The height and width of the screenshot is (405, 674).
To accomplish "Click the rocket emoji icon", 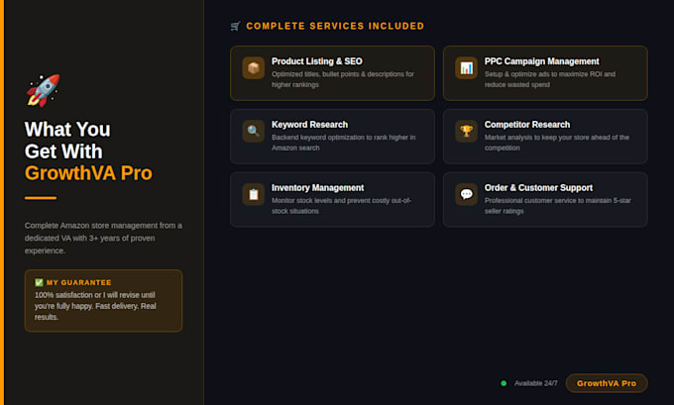I will (x=43, y=90).
